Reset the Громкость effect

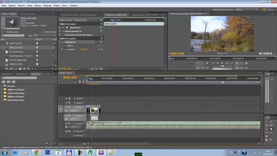101,42
